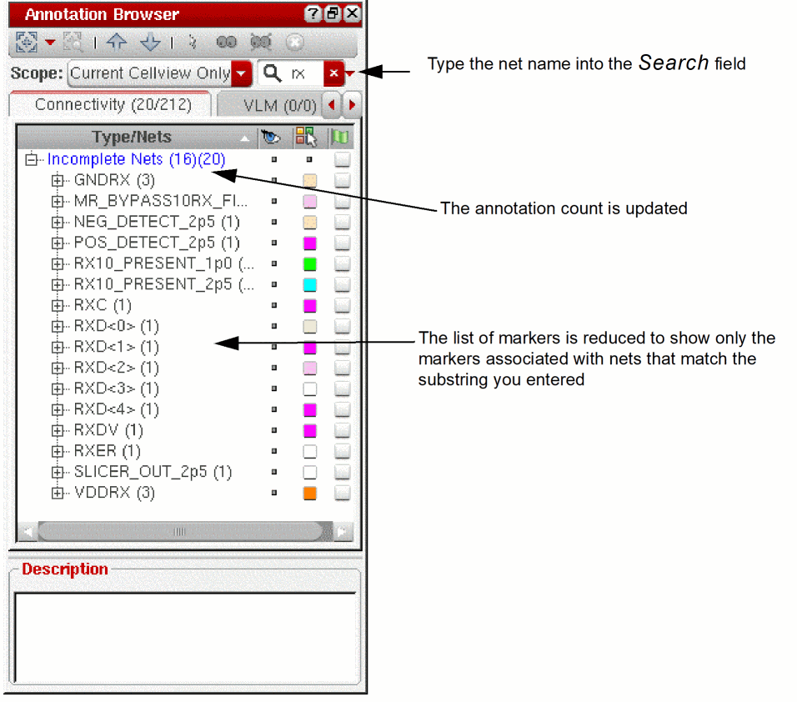Toggle visibility dot for VDDRX
Viewport: 797px width, 702px height.
point(274,493)
